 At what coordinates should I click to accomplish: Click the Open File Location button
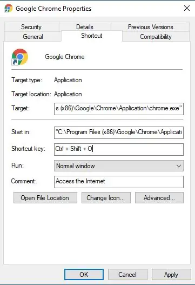(x=45, y=198)
